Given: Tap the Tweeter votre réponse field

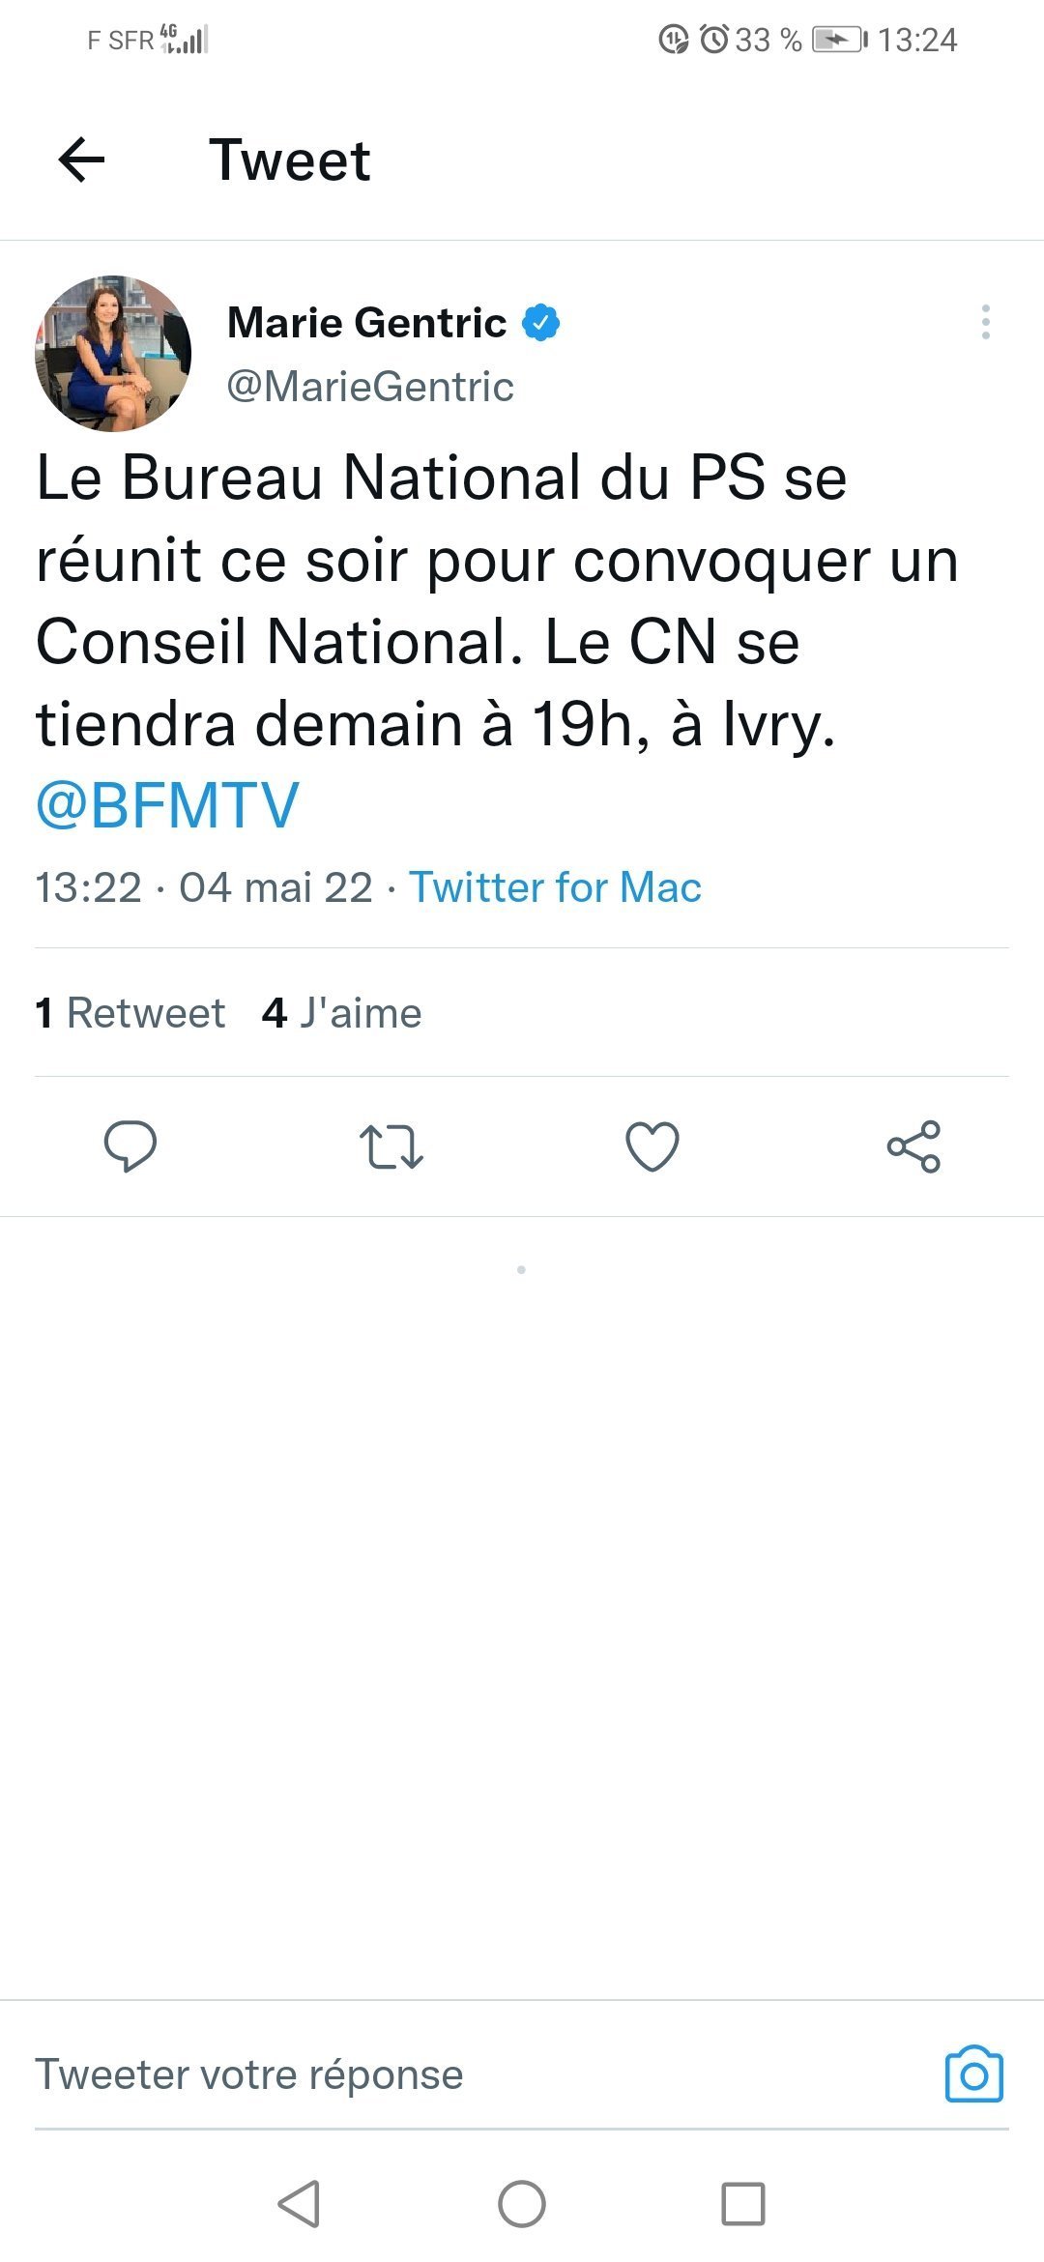Looking at the screenshot, I should (249, 2074).
